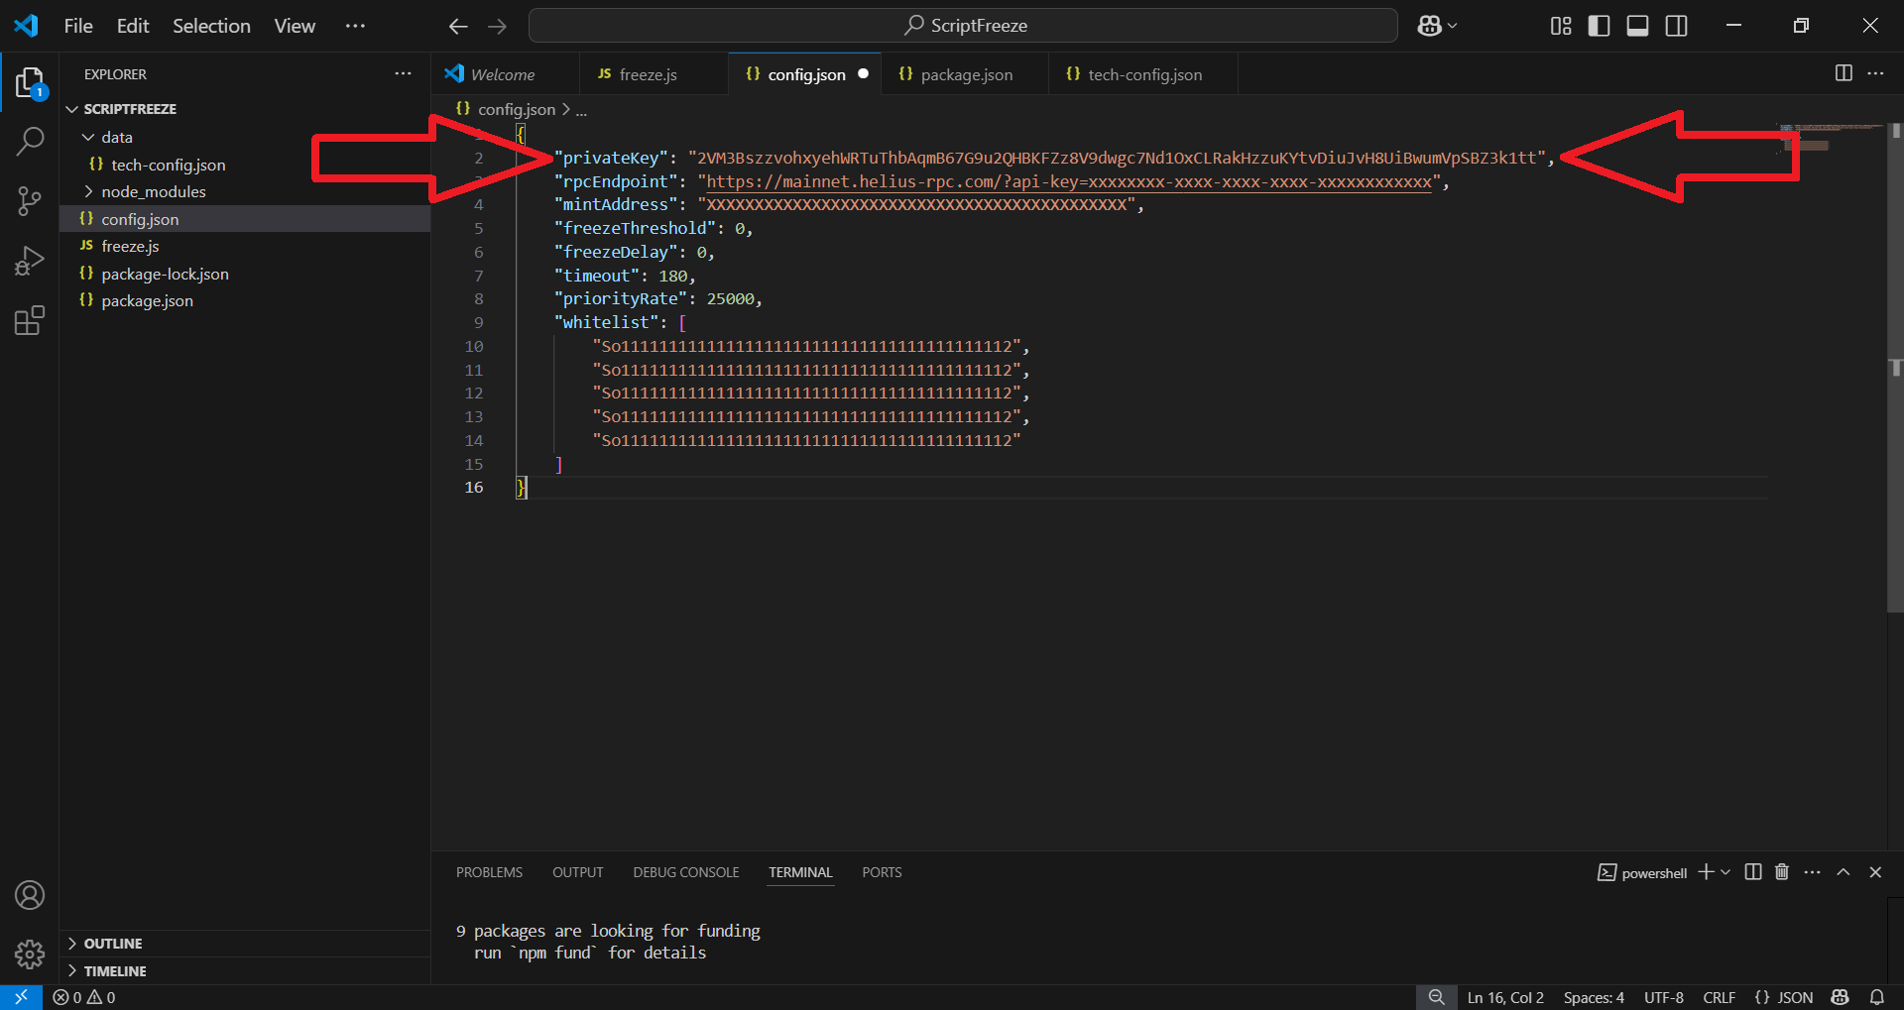Image resolution: width=1904 pixels, height=1010 pixels.
Task: Open Copilot status bar icon
Action: (1841, 997)
